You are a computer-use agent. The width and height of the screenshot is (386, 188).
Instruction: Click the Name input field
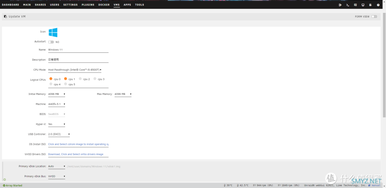78,50
